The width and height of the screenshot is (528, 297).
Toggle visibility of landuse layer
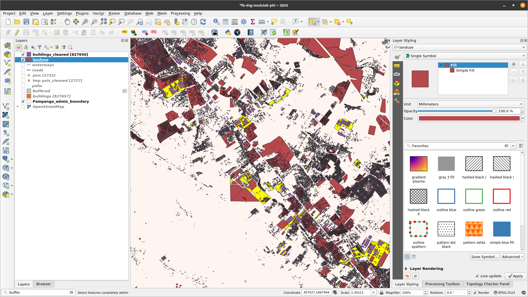pos(23,59)
